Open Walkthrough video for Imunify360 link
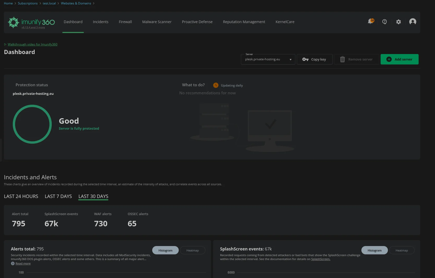 click(x=33, y=44)
